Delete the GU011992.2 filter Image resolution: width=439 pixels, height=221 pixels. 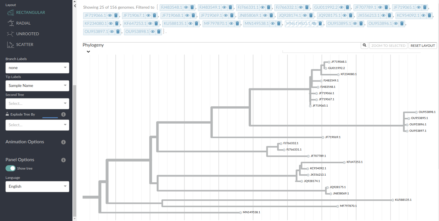click(348, 7)
